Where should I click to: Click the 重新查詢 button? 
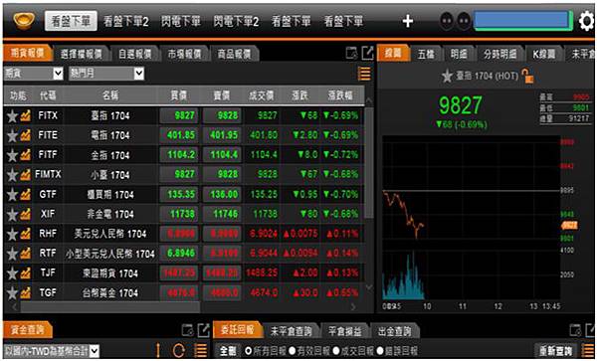pyautogui.click(x=555, y=351)
